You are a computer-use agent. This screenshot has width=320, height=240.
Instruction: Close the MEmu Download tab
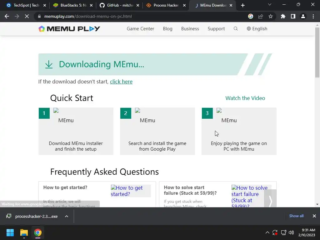tap(231, 5)
